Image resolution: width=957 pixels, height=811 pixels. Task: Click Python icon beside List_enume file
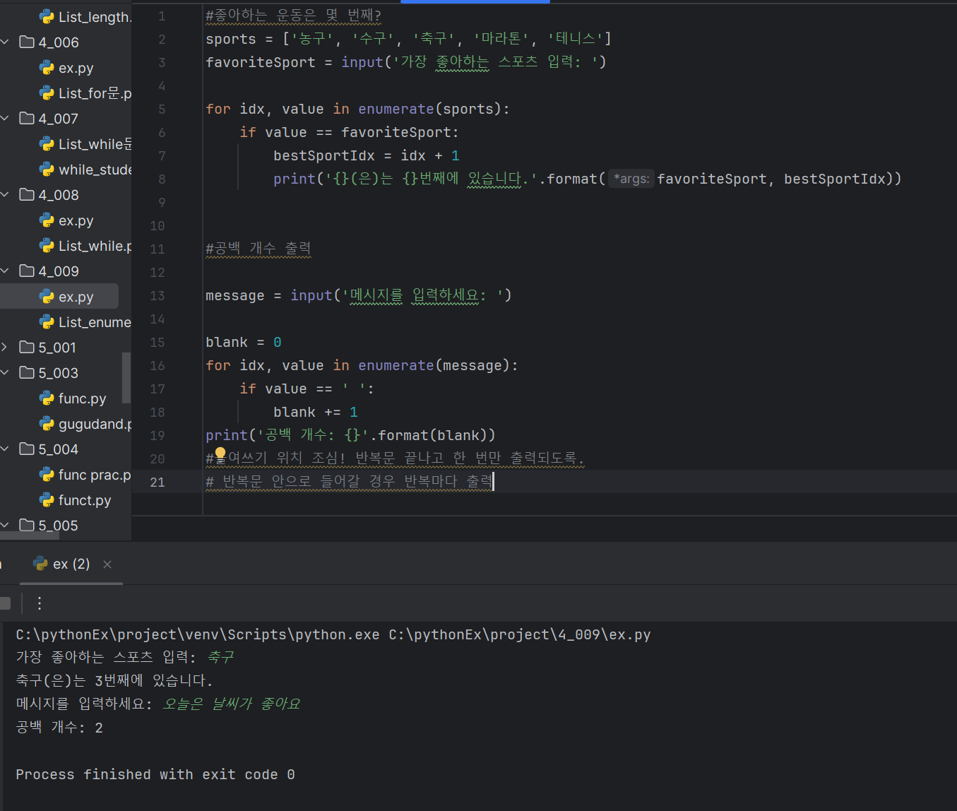pyautogui.click(x=47, y=322)
